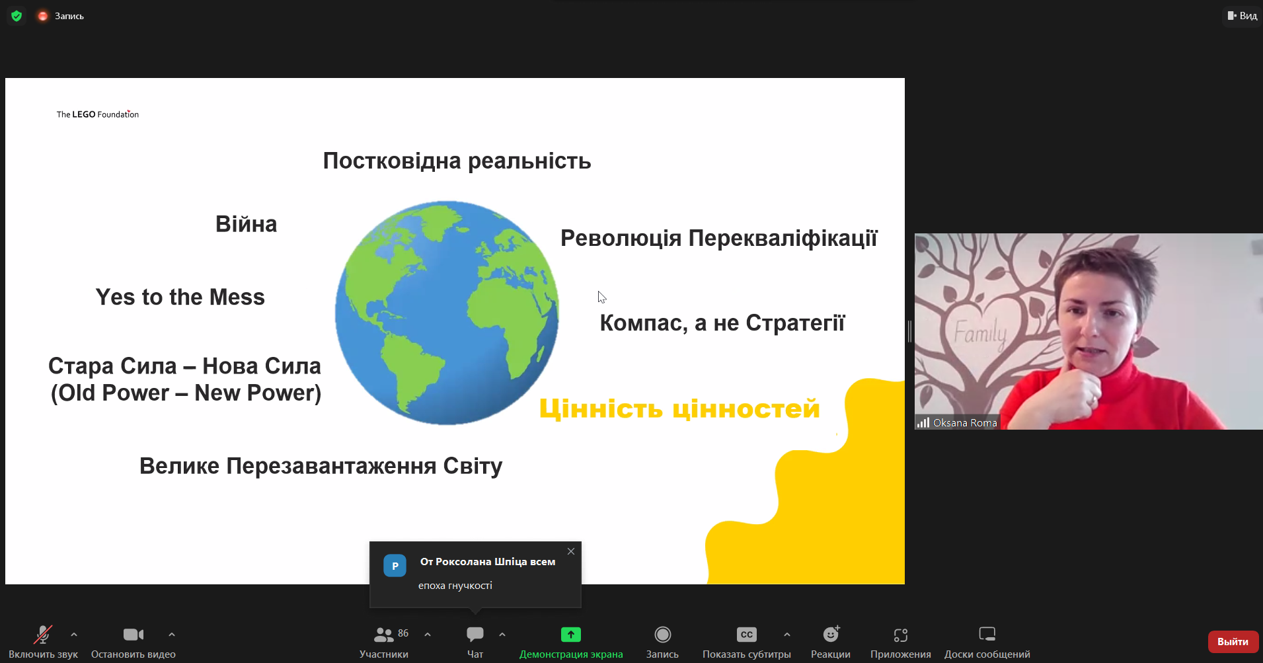
Task: Stop video using the camera icon
Action: 133,635
